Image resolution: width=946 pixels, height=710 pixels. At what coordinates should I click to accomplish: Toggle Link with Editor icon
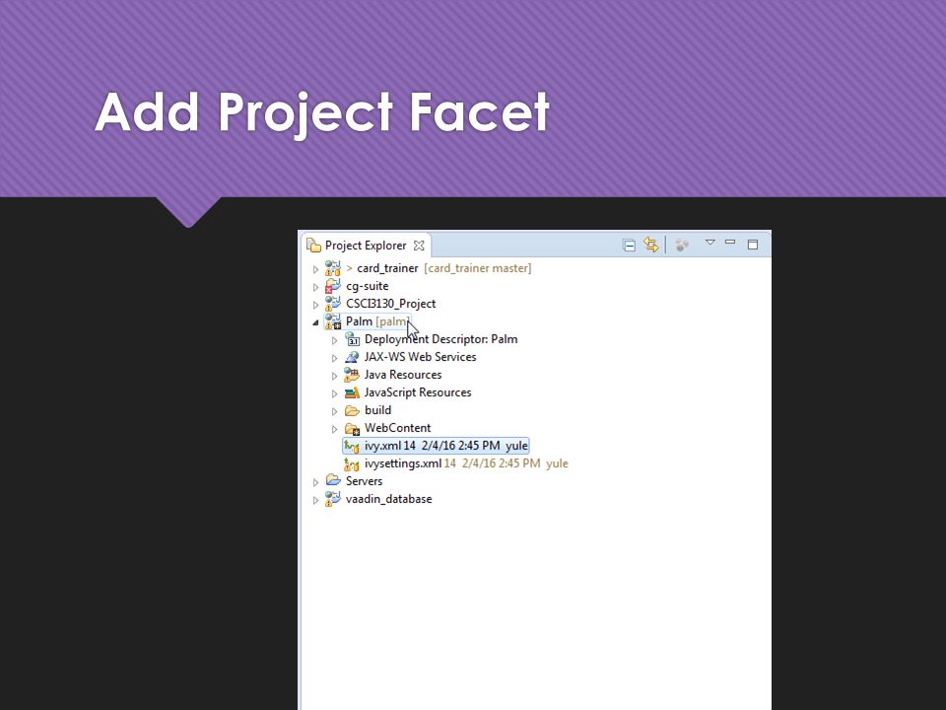coord(651,245)
